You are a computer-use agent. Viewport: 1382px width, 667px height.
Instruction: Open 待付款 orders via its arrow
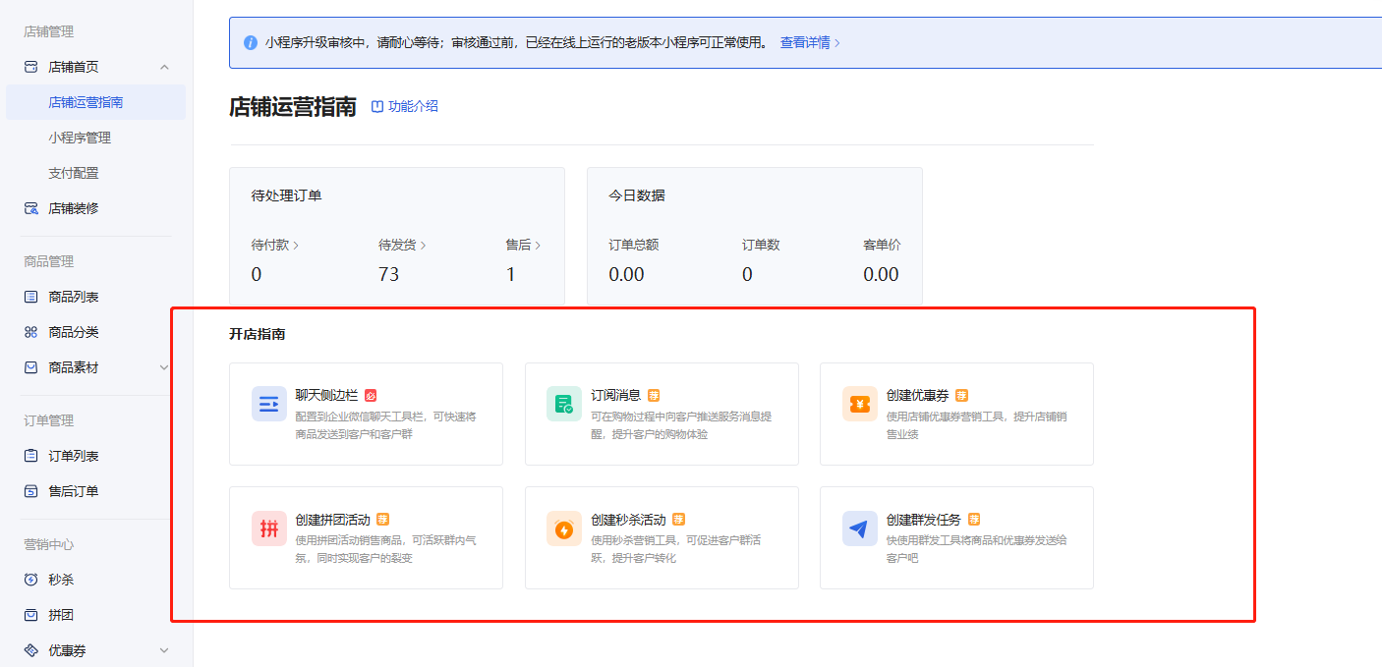click(296, 246)
